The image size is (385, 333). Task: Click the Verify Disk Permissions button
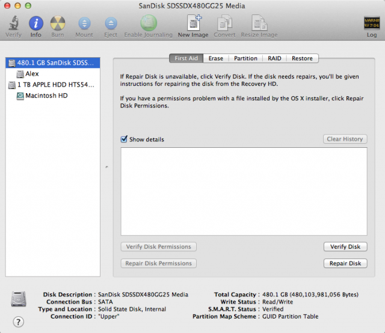coord(159,246)
